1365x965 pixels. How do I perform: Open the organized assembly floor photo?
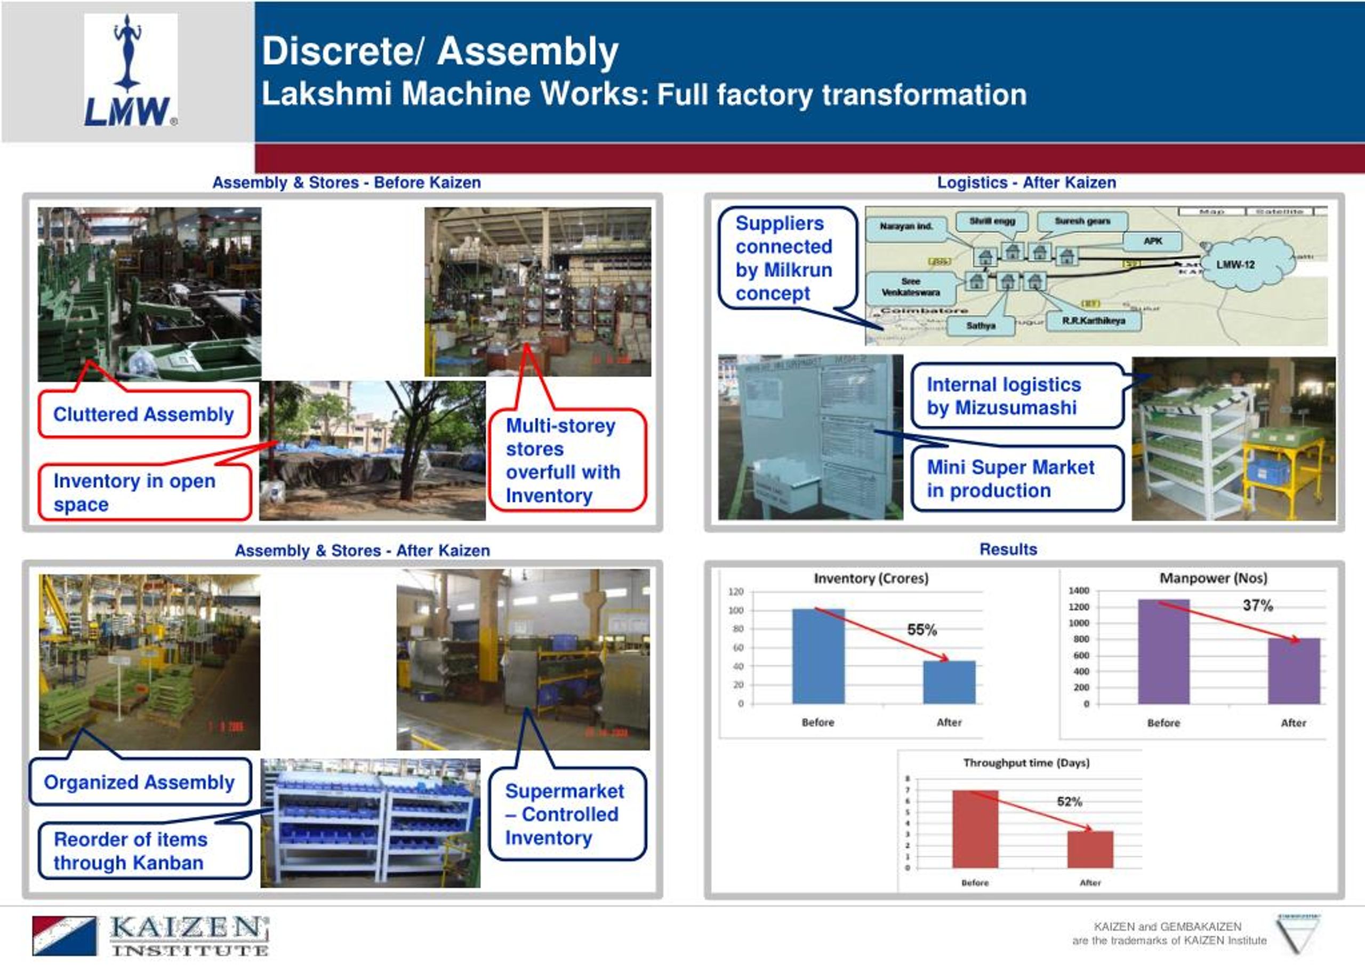[149, 662]
